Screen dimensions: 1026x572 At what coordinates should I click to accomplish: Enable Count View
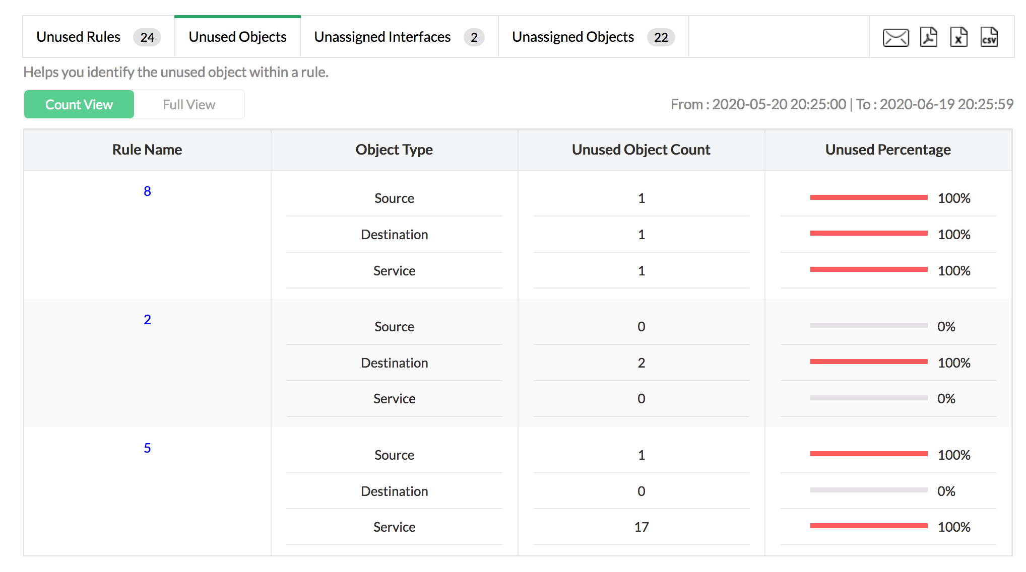pos(79,104)
